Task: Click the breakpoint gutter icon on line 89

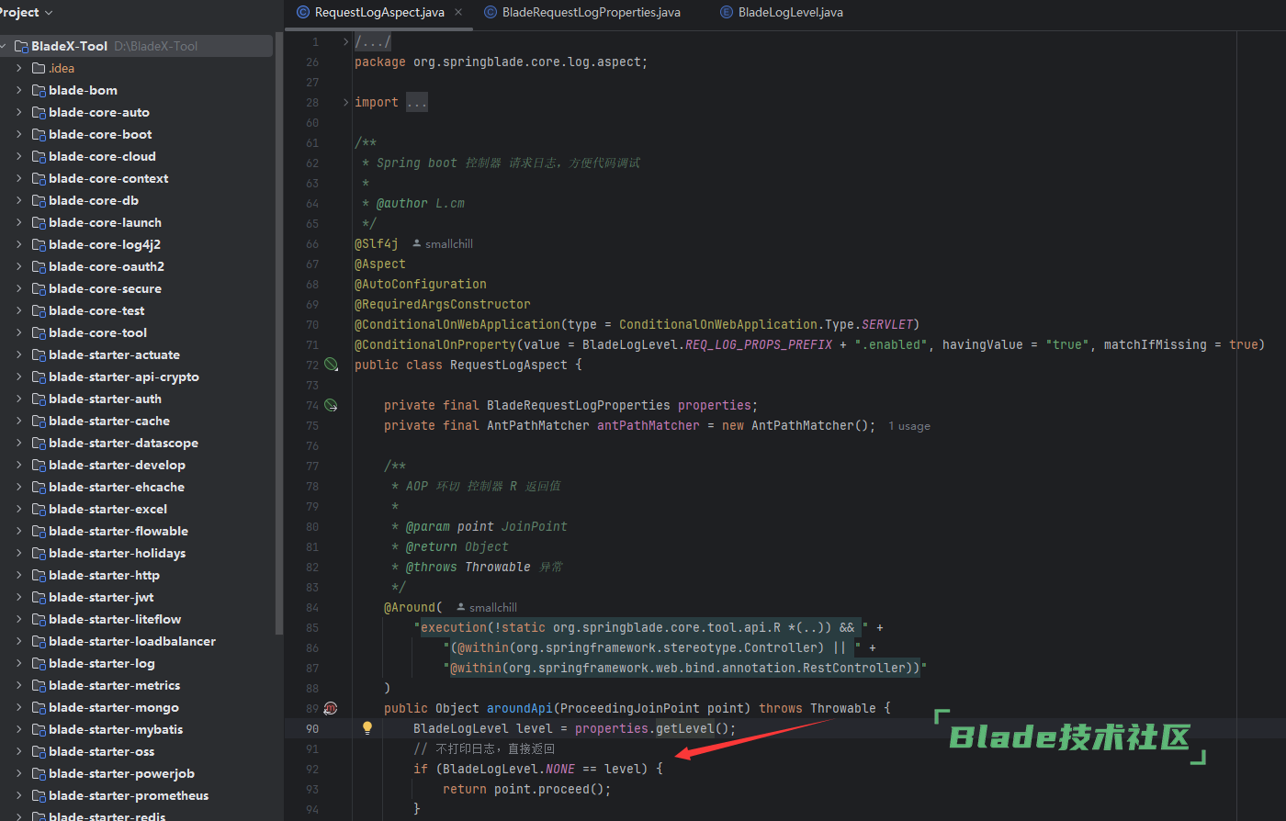Action: (x=331, y=708)
